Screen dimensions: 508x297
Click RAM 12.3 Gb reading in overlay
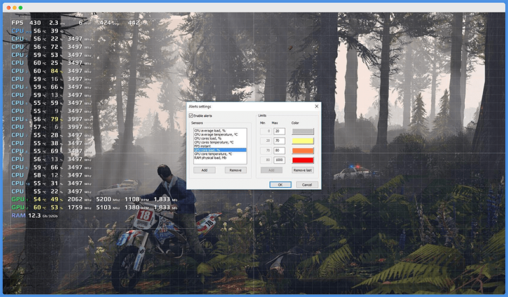(x=43, y=215)
